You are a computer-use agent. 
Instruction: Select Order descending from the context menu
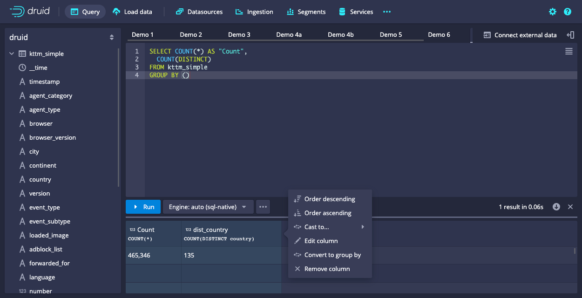pyautogui.click(x=330, y=199)
